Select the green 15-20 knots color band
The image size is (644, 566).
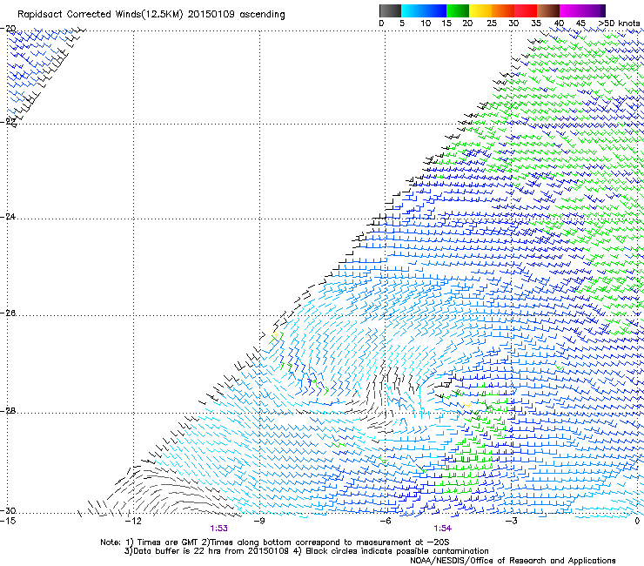tap(457, 10)
